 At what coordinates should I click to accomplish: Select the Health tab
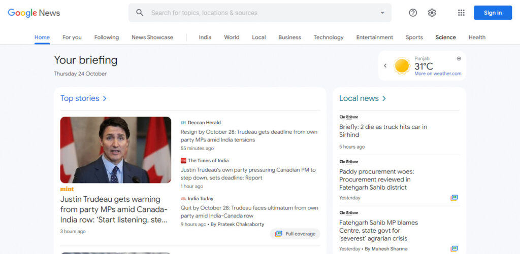pos(477,38)
